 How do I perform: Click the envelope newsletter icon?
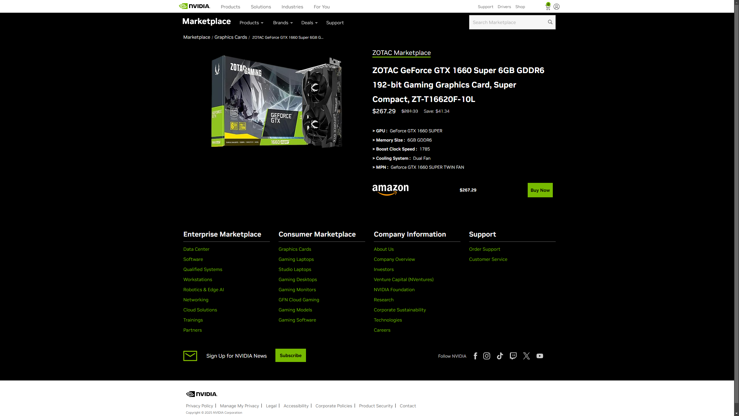tap(190, 356)
